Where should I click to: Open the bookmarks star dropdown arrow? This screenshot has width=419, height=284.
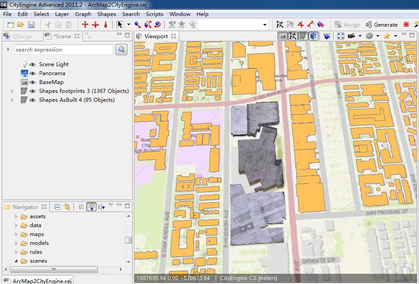tap(395, 36)
